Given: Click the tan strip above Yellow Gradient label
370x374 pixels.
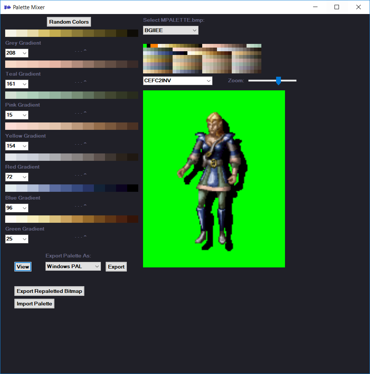Looking at the screenshot, I should (x=72, y=126).
